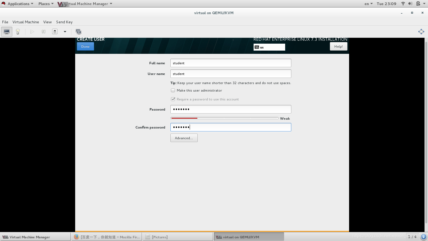Check Make this user administrator
Image resolution: width=428 pixels, height=241 pixels.
coord(173,91)
